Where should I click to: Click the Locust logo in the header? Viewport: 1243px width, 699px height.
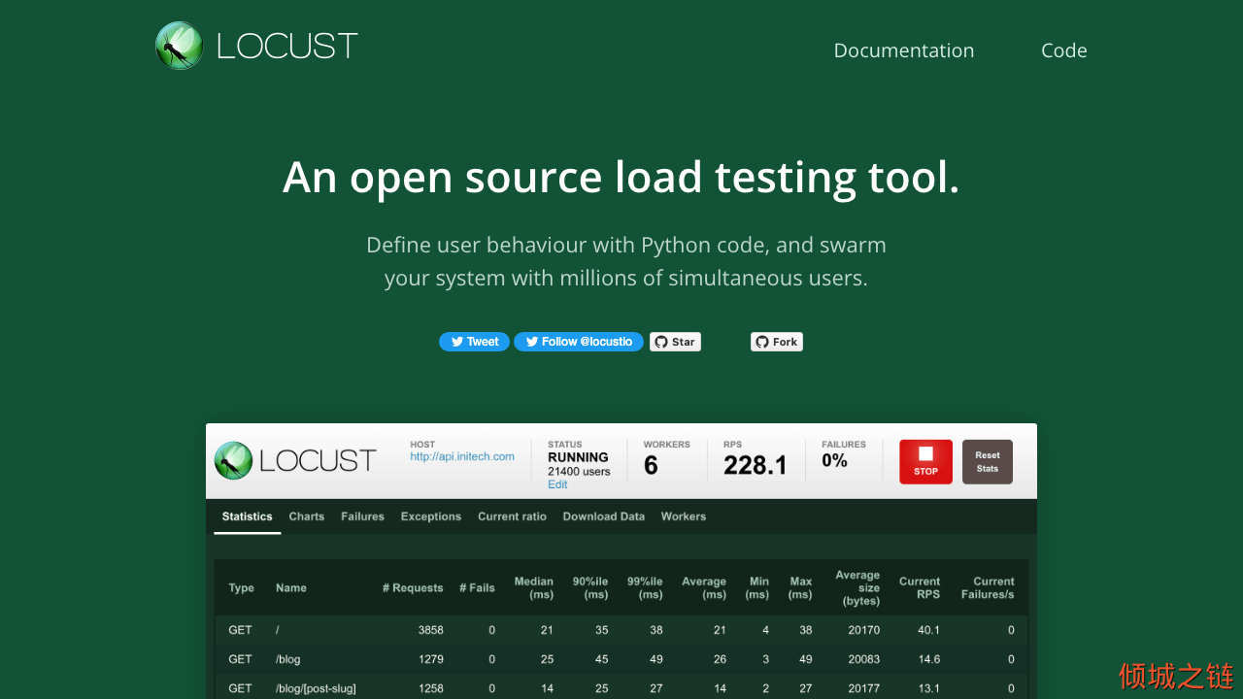(x=256, y=46)
